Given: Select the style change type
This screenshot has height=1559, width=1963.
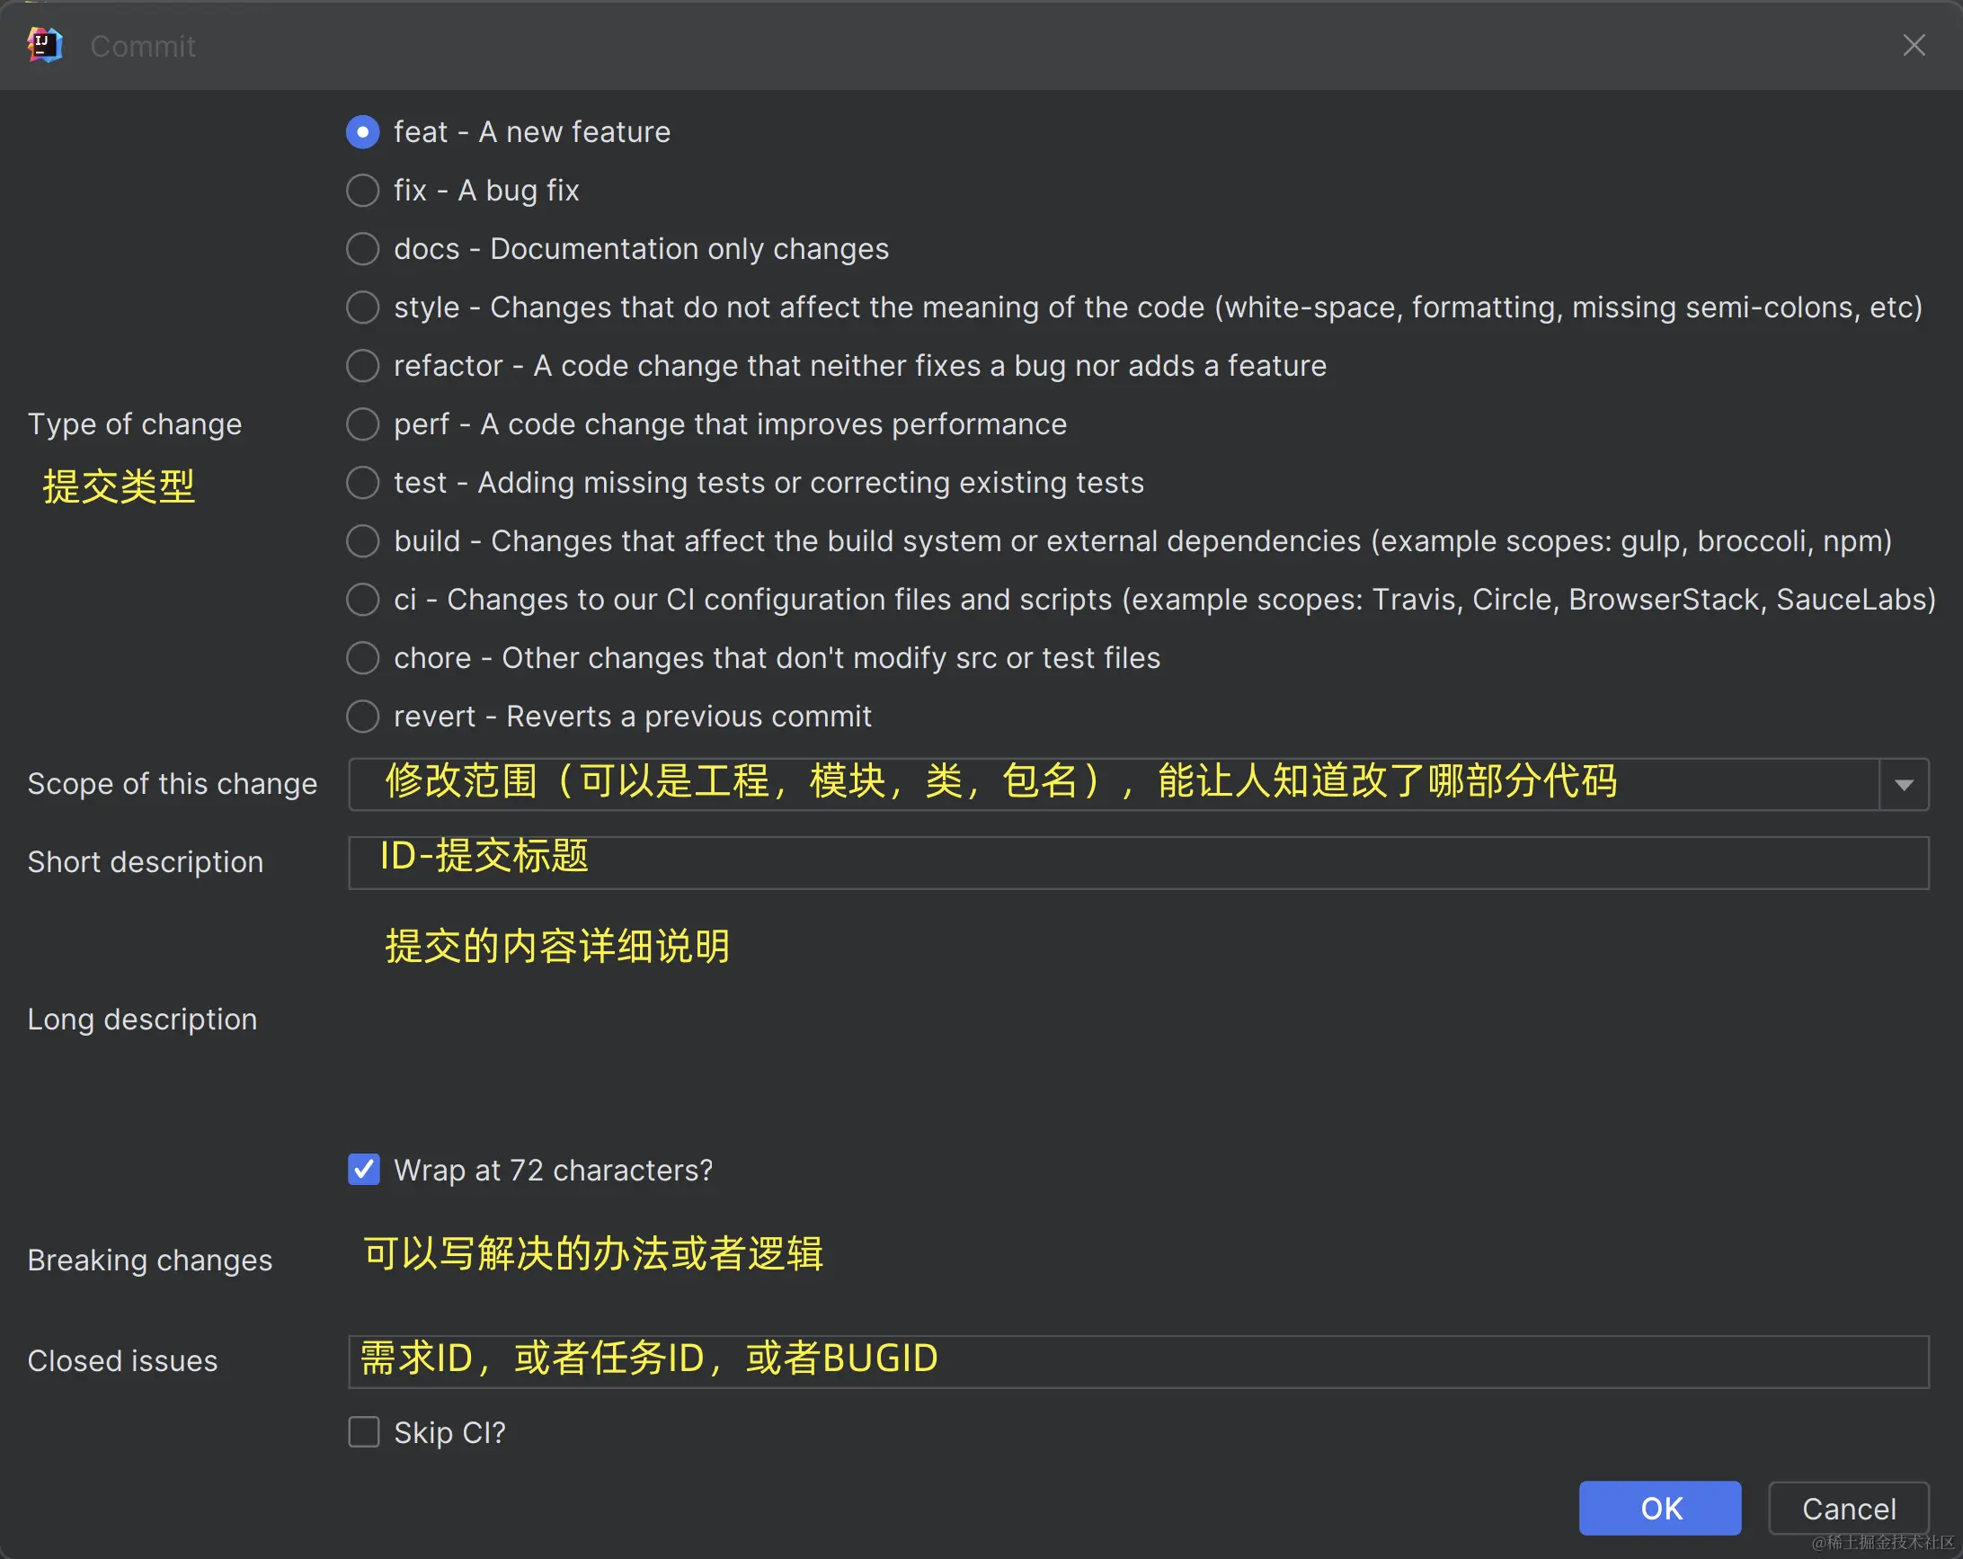Looking at the screenshot, I should (x=362, y=307).
